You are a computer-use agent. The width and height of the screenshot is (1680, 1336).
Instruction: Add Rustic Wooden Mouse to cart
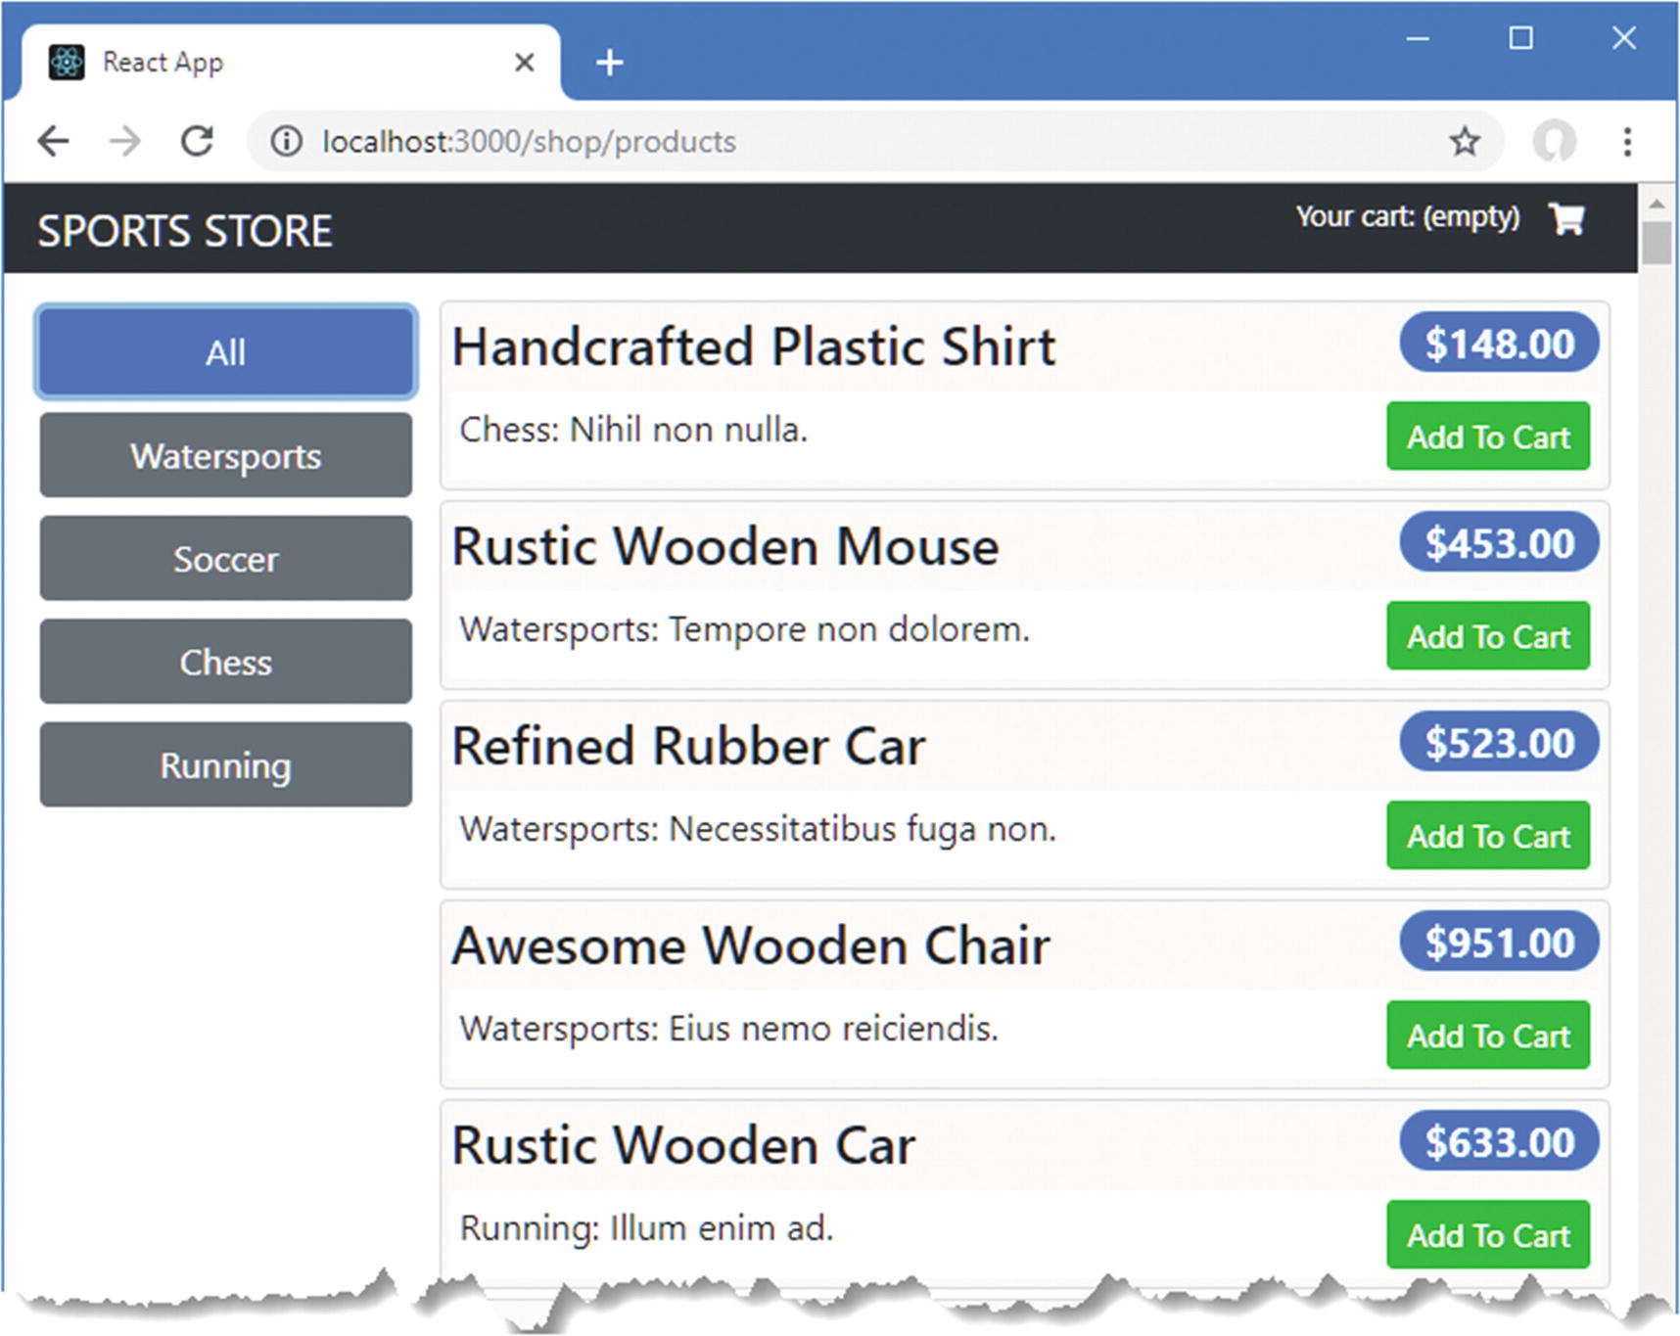(1487, 636)
